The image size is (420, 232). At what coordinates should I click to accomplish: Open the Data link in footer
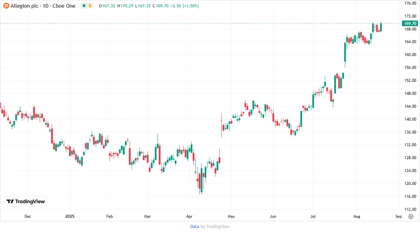[195, 226]
